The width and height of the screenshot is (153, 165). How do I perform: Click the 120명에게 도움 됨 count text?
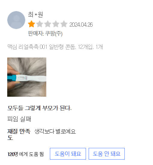tap(26, 154)
